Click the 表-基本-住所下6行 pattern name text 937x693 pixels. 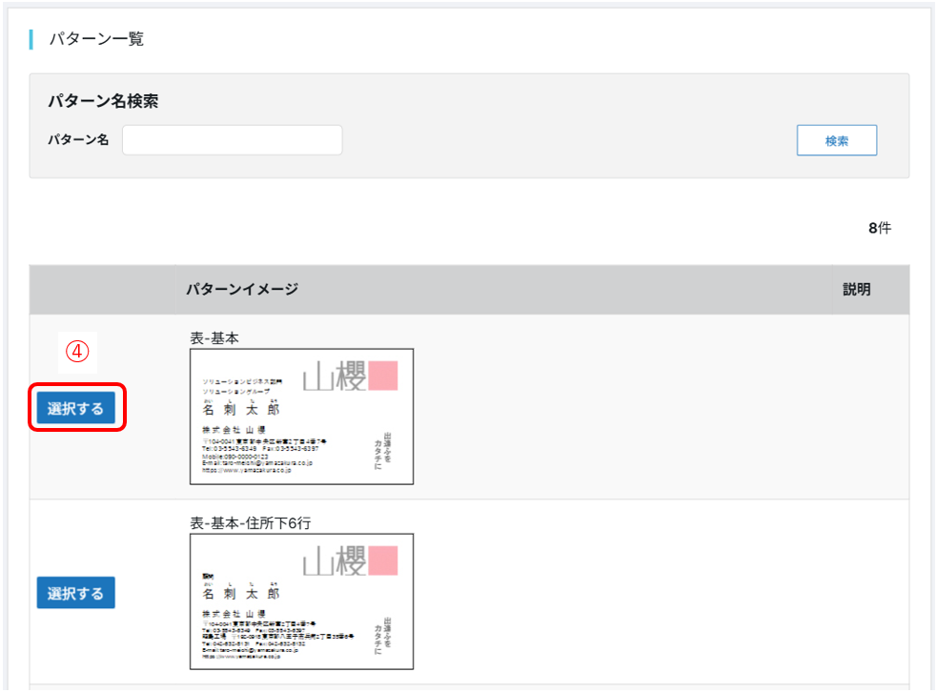pyautogui.click(x=251, y=522)
